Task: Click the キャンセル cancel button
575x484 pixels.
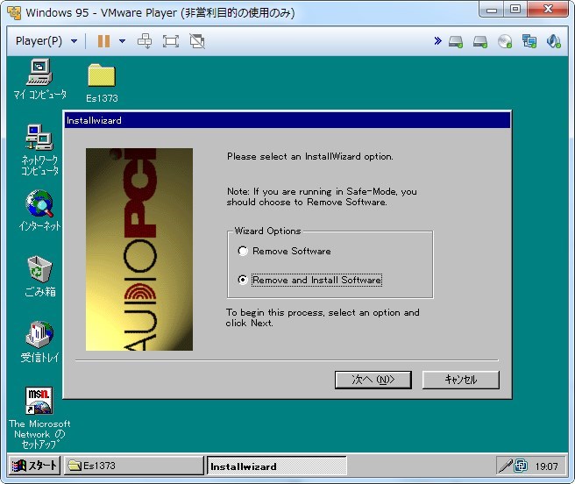Action: click(460, 380)
